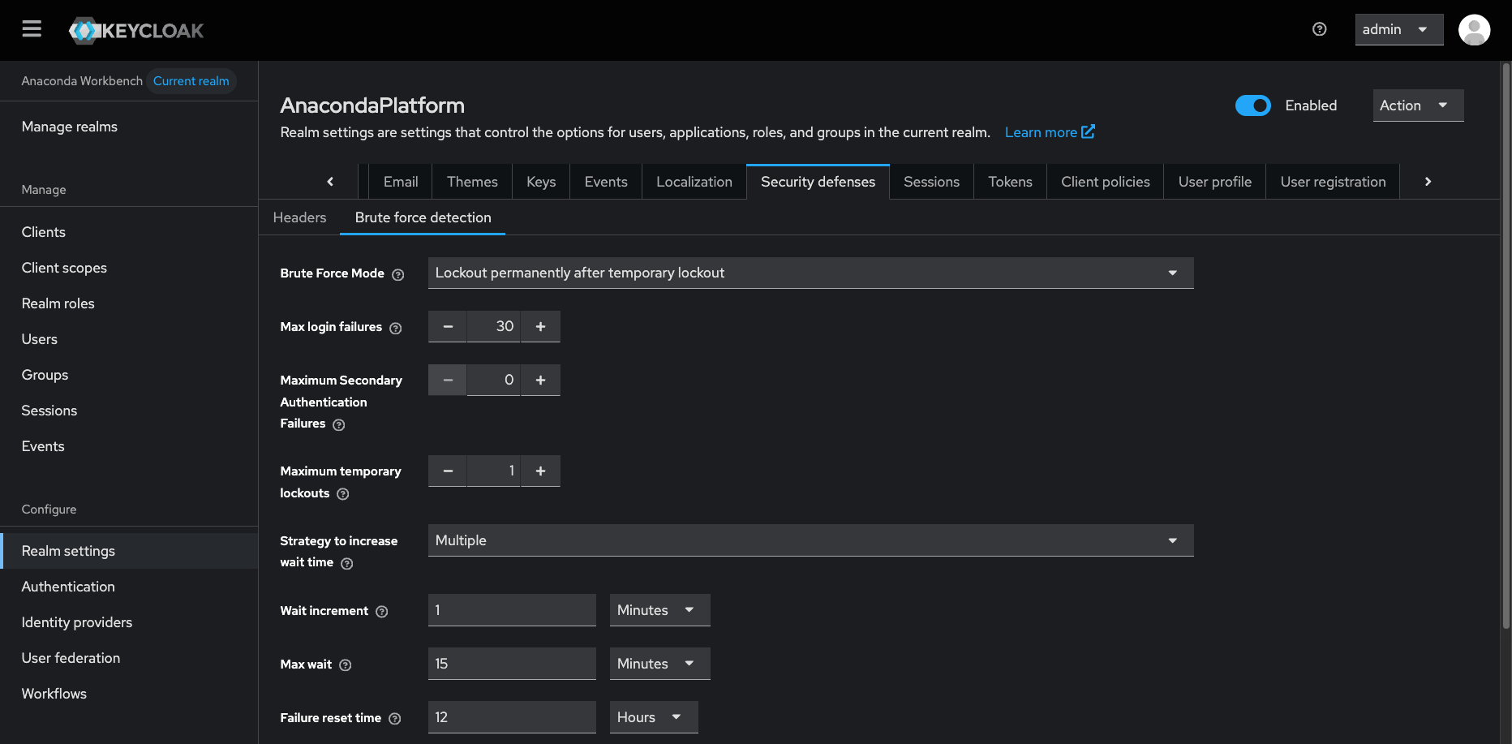Screen dimensions: 1512x744
Task: Open the Action dropdown menu
Action: click(1418, 105)
